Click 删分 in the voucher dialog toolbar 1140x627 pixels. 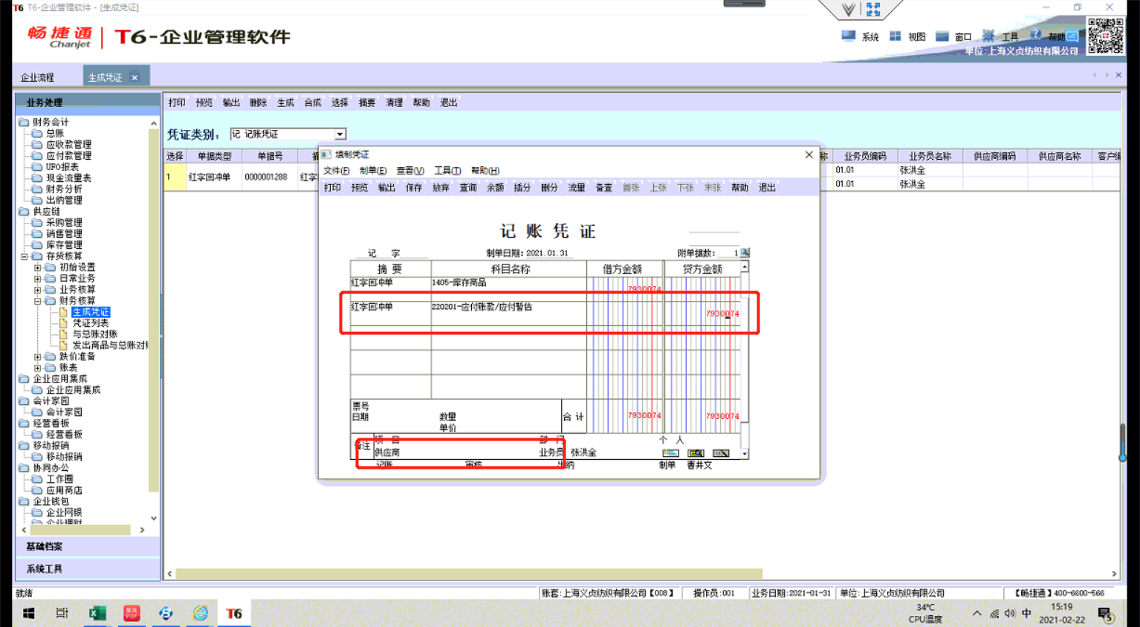pyautogui.click(x=549, y=188)
